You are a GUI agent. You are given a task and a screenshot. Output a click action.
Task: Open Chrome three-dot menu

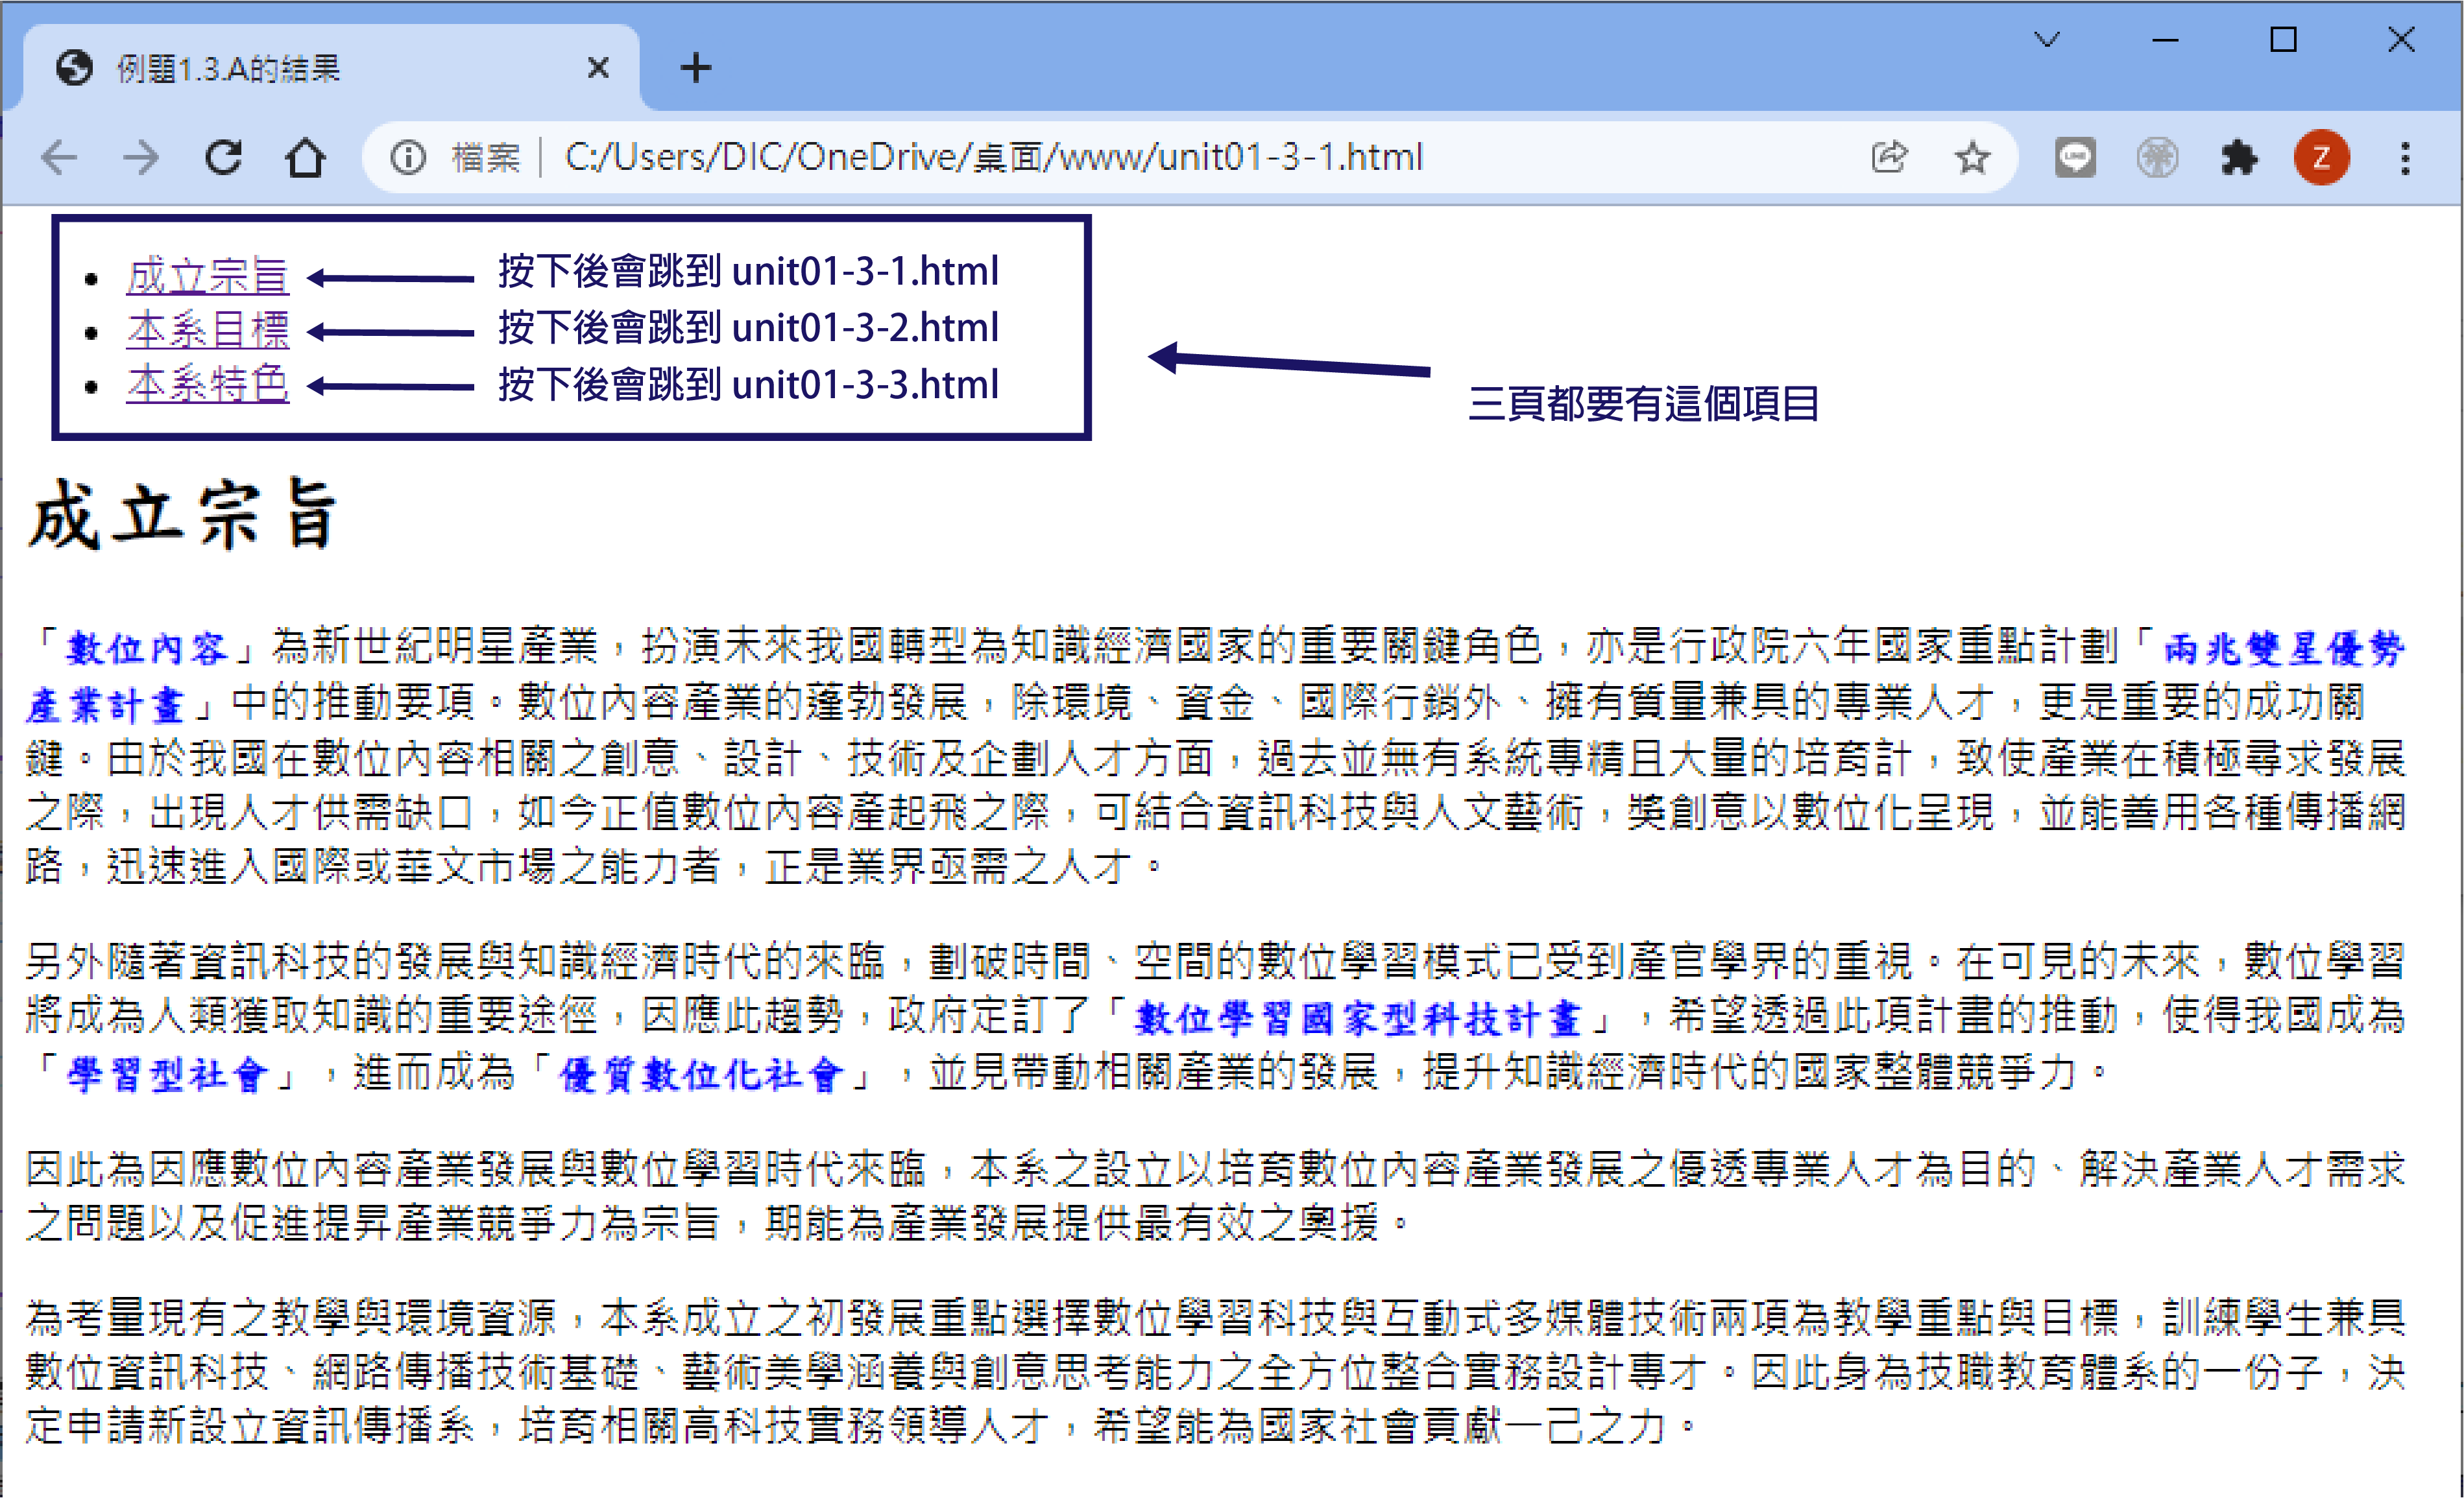tap(2405, 158)
